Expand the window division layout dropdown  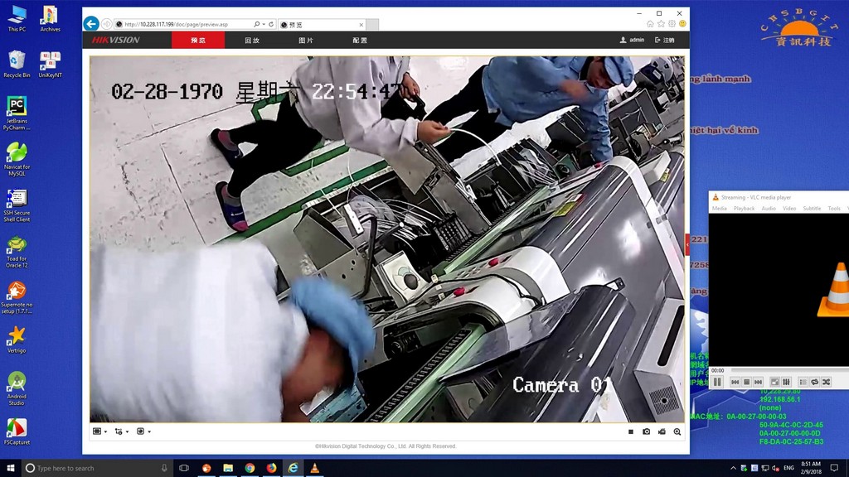click(99, 431)
